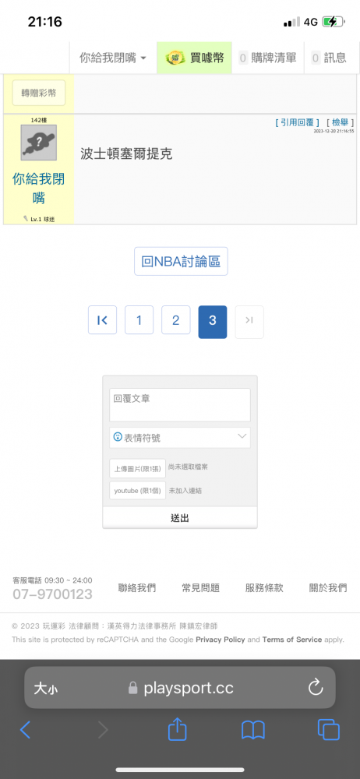Viewport: 360px width, 779px height.
Task: Open the 表情符號 emoji dropdown
Action: (x=179, y=437)
